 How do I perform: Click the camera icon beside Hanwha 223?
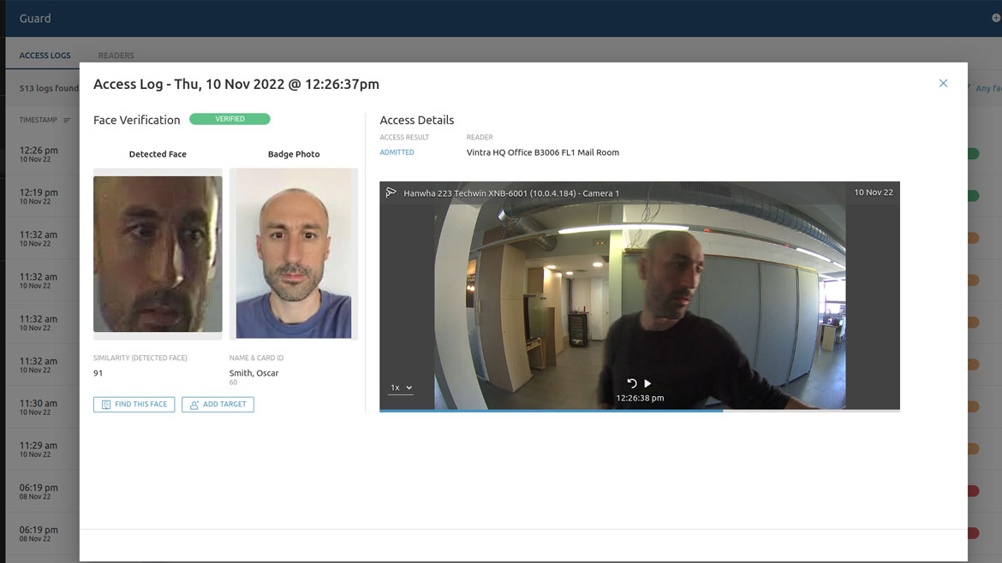click(391, 193)
